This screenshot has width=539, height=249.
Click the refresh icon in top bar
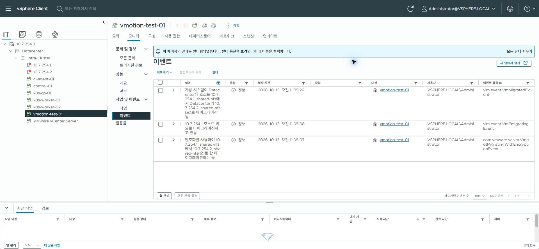pyautogui.click(x=410, y=9)
